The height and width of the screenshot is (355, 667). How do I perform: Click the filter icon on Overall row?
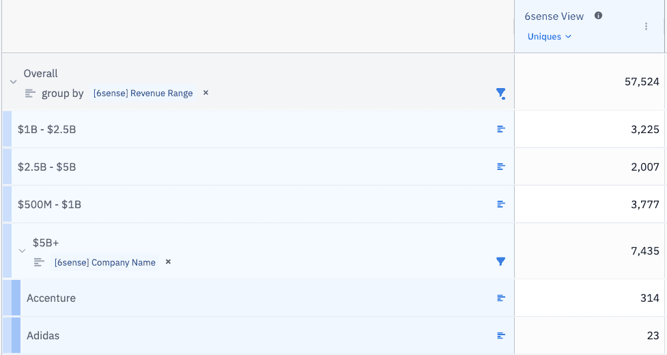500,94
